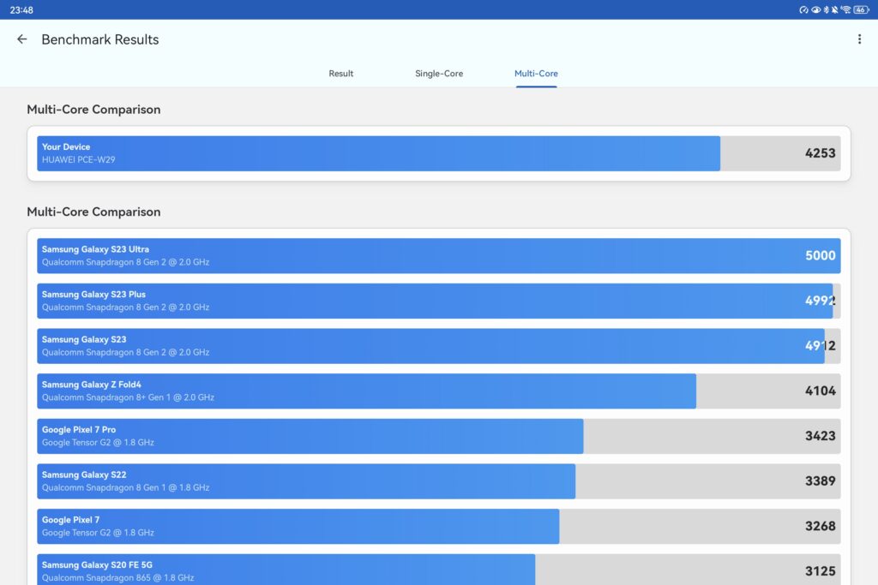Viewport: 878px width, 585px height.
Task: Tap the Samsung Galaxy S20 FE 5G row
Action: pos(438,569)
